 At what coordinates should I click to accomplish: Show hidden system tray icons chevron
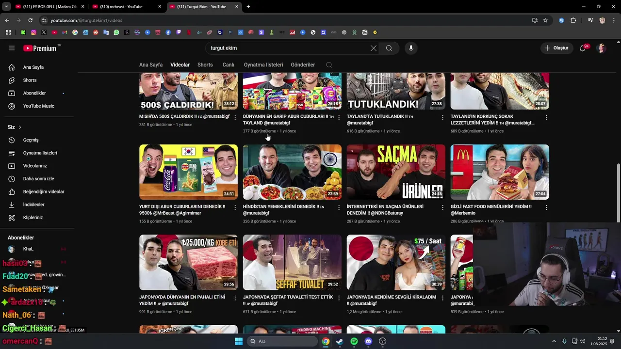click(554, 341)
